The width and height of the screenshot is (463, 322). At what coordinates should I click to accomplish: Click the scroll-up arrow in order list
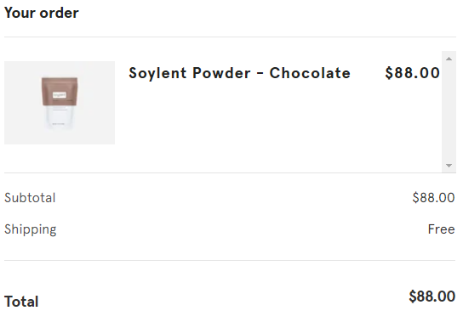[x=449, y=59]
